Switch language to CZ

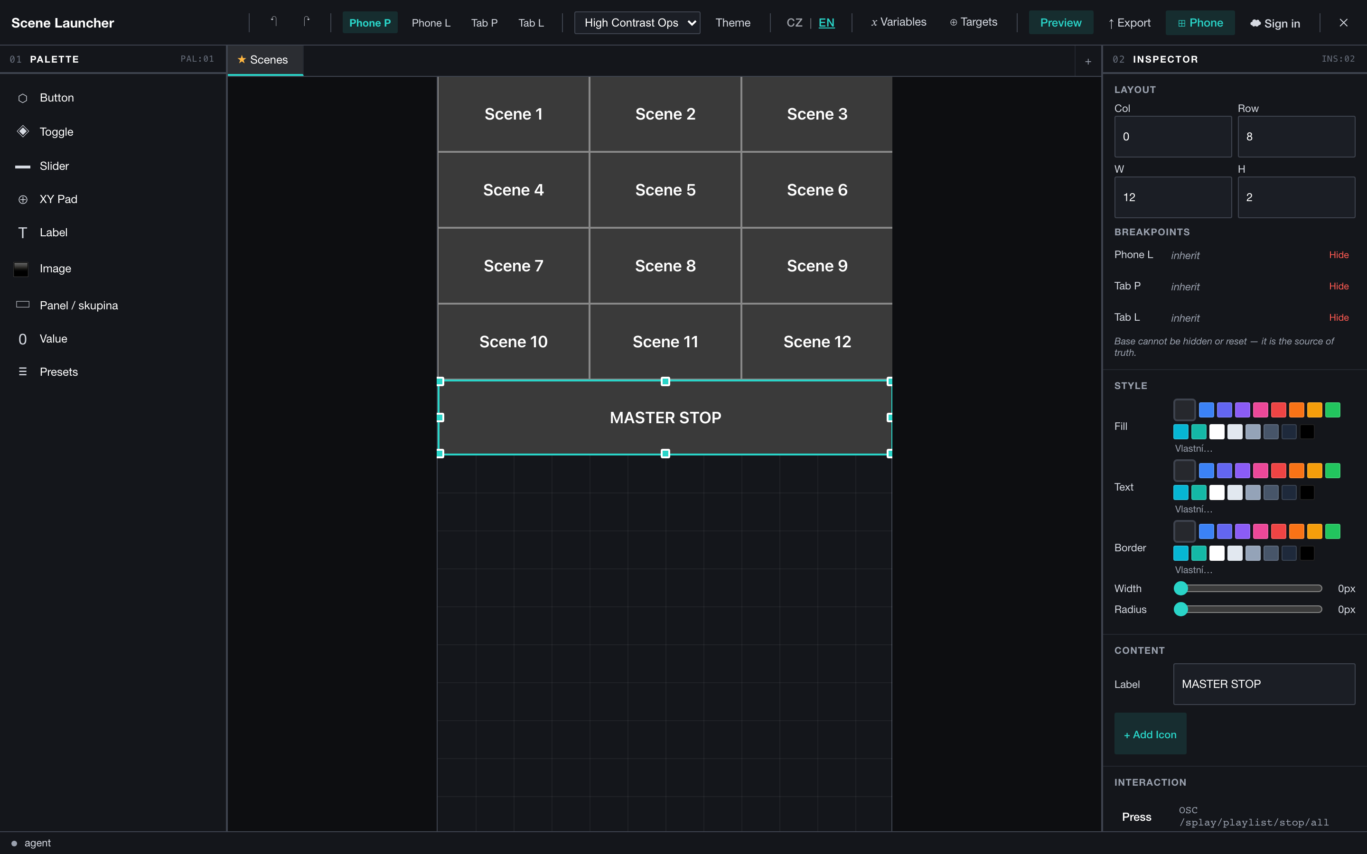click(x=794, y=23)
